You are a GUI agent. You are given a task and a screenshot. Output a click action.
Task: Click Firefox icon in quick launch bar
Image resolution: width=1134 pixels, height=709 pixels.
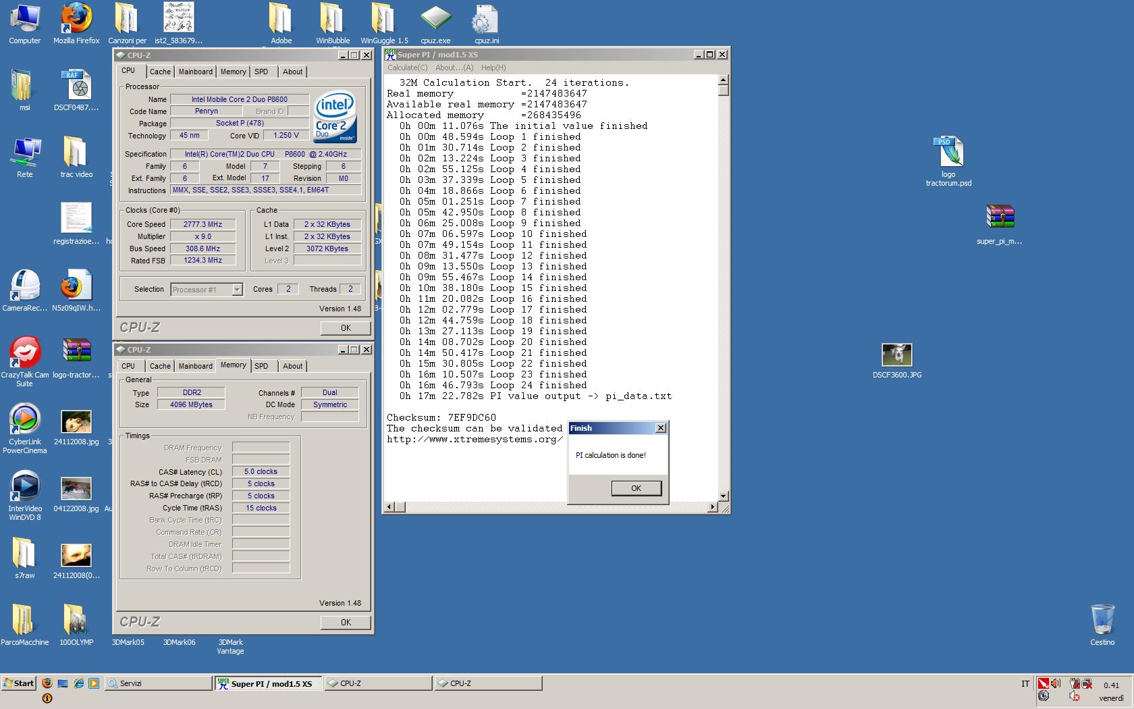pyautogui.click(x=47, y=683)
